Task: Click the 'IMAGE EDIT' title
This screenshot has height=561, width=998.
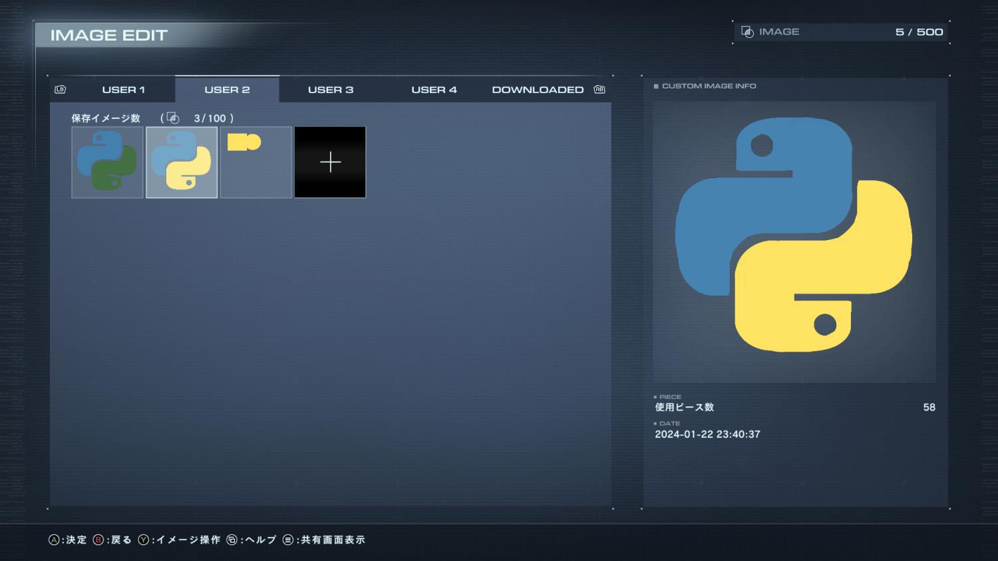Action: click(109, 35)
